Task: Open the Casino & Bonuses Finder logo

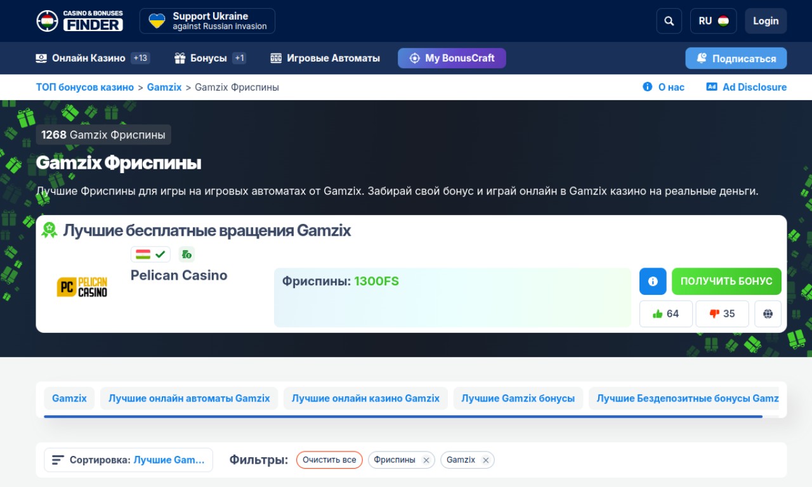Action: [x=79, y=21]
